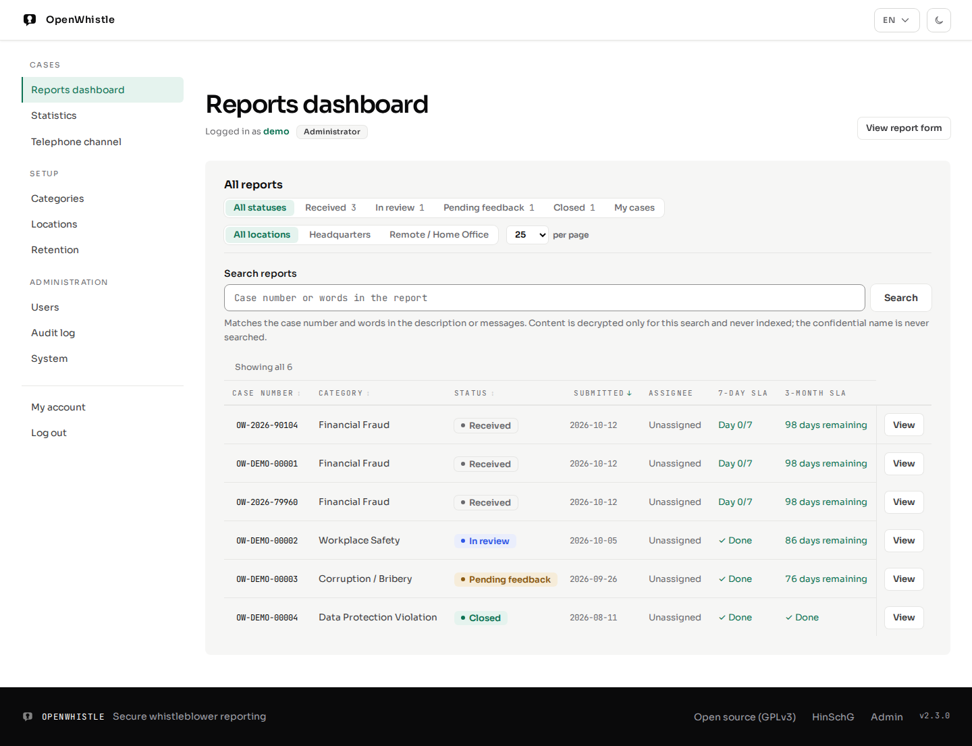View case OW-DEMO-00004
This screenshot has width=972, height=746.
(x=903, y=617)
